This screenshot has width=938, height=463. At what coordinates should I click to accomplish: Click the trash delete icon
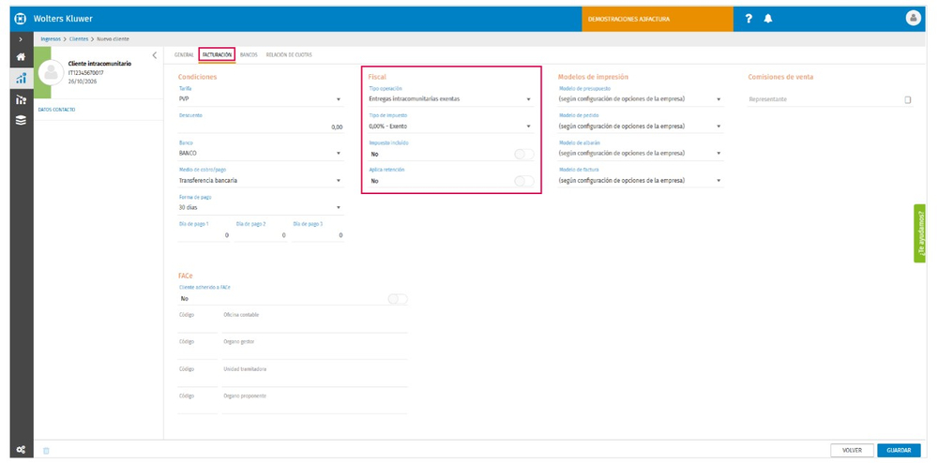click(46, 451)
